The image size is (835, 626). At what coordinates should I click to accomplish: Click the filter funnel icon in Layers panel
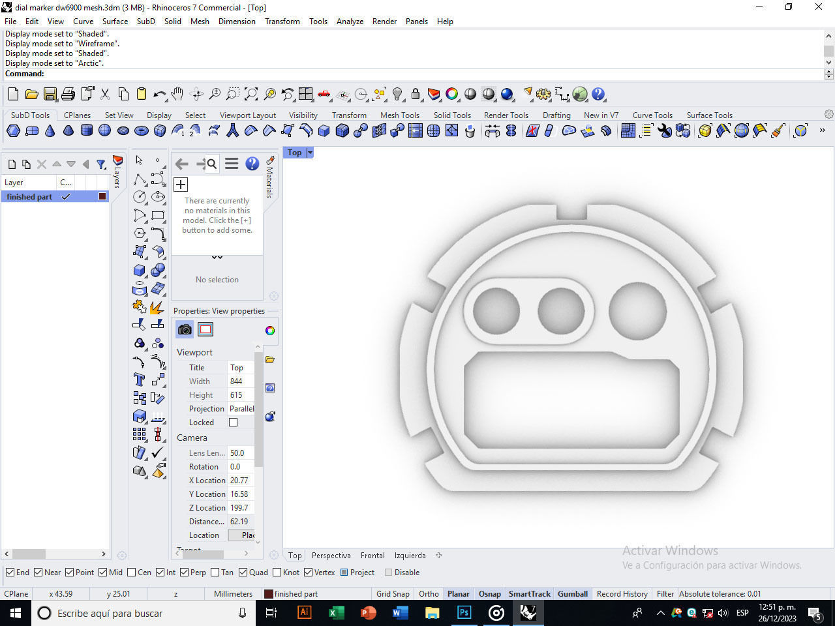[101, 164]
